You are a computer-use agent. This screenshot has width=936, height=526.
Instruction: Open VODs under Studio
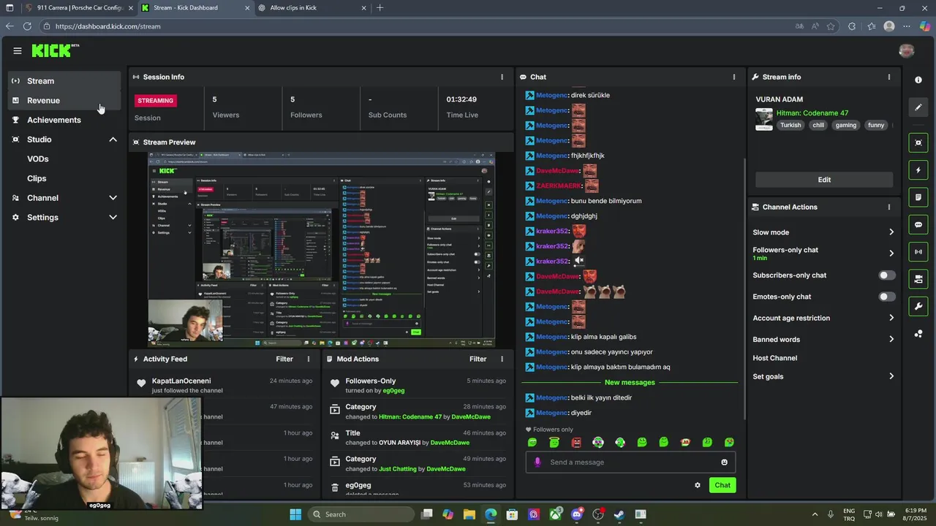click(x=38, y=159)
